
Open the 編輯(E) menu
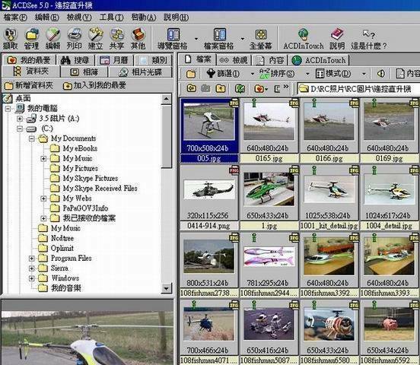47,17
